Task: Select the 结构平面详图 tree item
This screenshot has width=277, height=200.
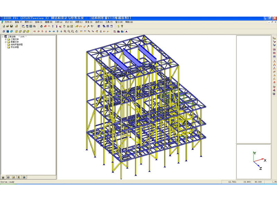Action: click(x=17, y=45)
